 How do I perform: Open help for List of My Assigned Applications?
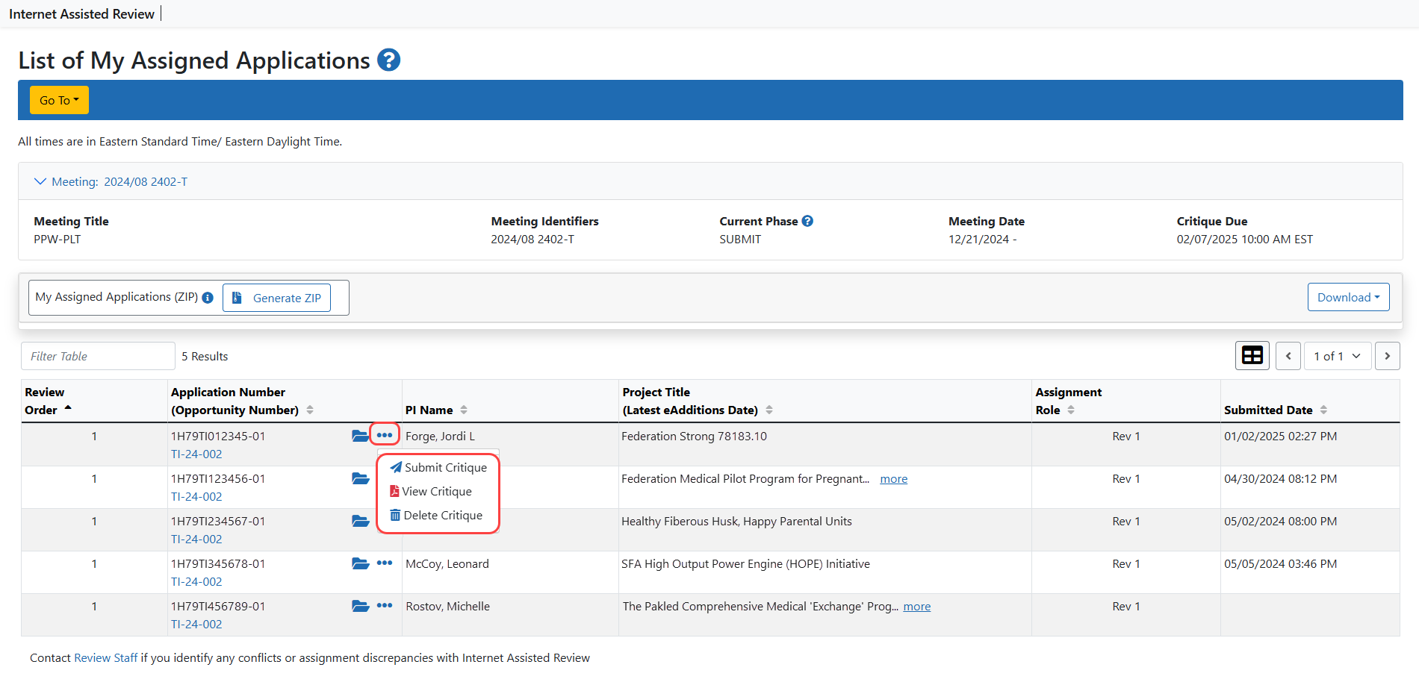point(388,60)
